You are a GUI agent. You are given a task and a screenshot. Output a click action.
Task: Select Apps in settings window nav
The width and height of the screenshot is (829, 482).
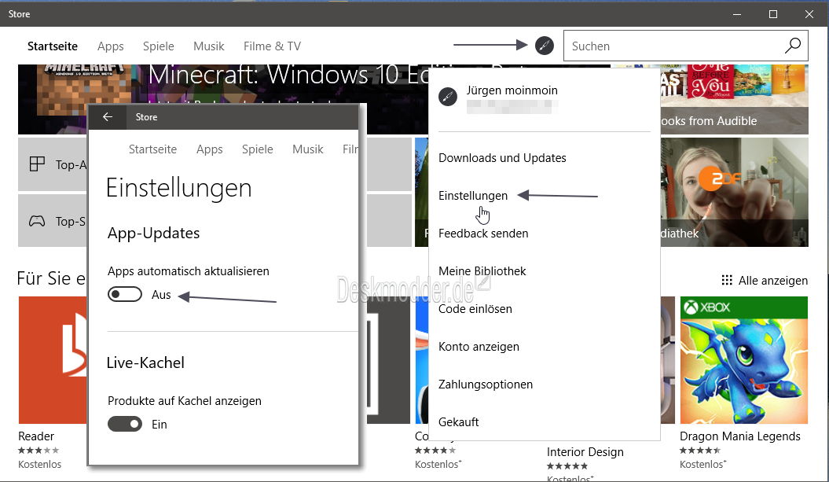[x=209, y=149]
